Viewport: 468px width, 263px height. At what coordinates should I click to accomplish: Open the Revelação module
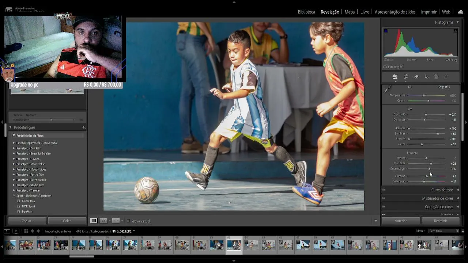tap(330, 12)
